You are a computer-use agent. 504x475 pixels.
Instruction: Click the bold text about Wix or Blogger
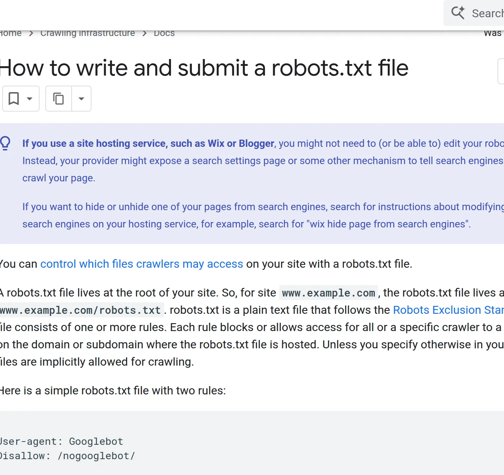point(148,143)
